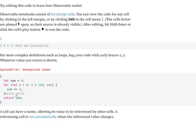
Task: Click the opening curly brace line
Action: pos(1,76)
